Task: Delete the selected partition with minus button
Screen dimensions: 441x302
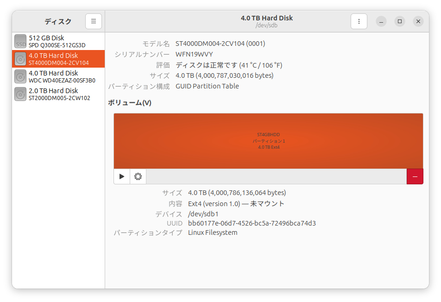Action: pos(415,176)
